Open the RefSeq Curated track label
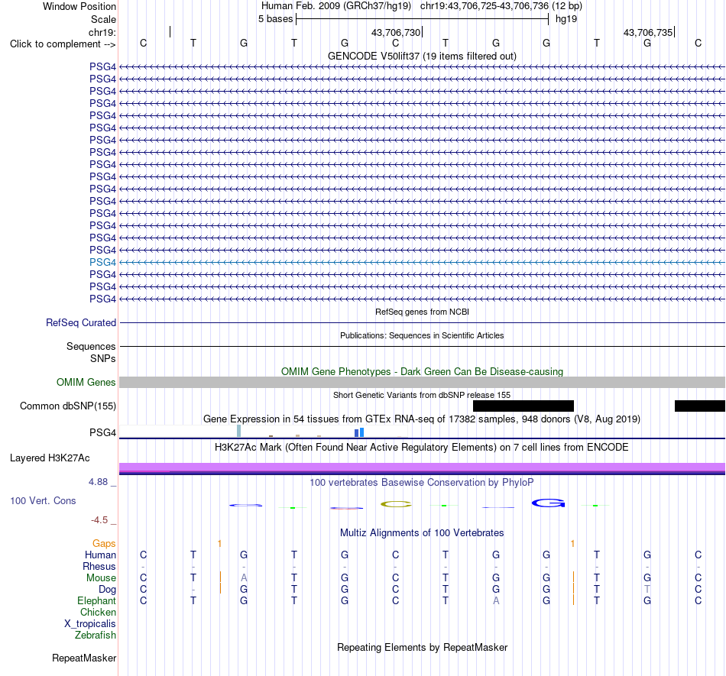This screenshot has width=726, height=676. point(81,323)
